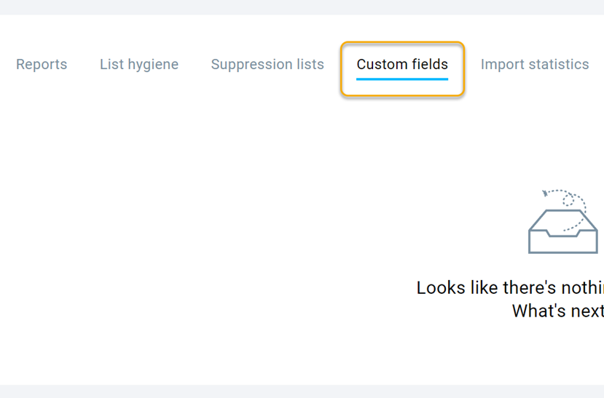Click the gap between Reports and List hygiene
This screenshot has height=398, width=604.
click(x=84, y=65)
